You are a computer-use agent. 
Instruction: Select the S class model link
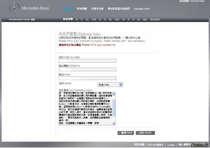134,20
